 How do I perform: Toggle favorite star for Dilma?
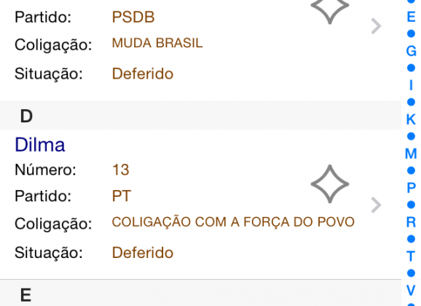tap(330, 184)
